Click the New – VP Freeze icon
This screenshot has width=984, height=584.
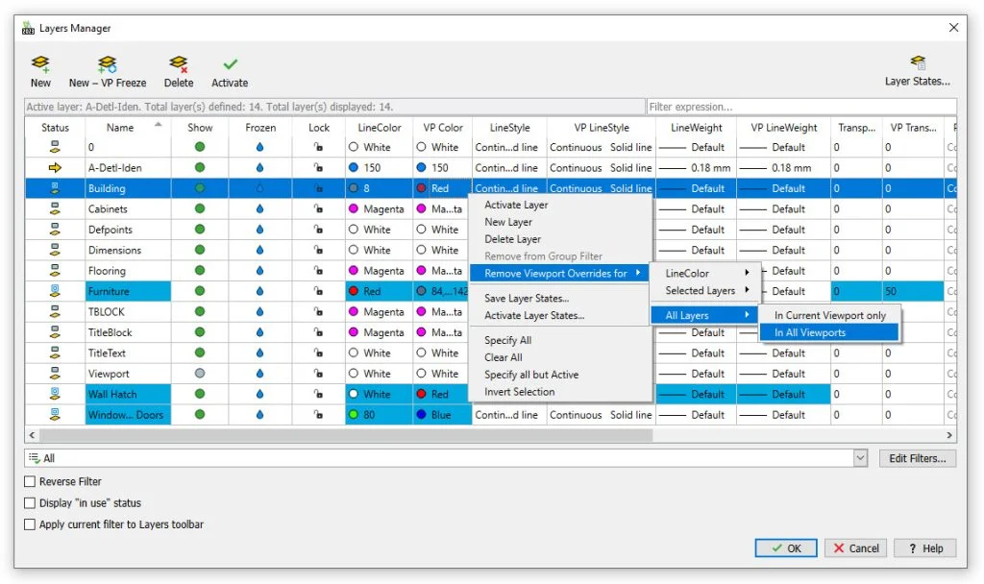107,64
